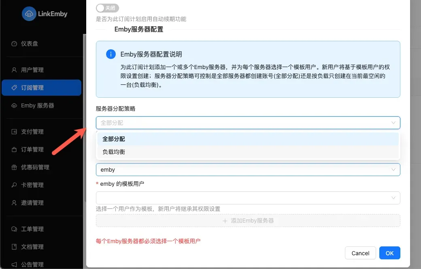Click the 添加Emby服务器 dashed button

click(x=248, y=221)
